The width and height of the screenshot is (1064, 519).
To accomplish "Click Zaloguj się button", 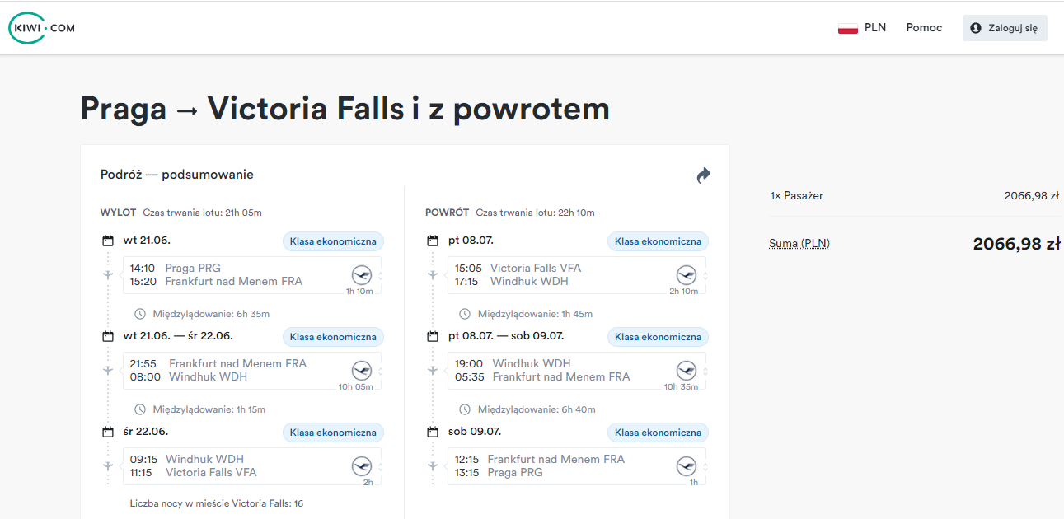I will pos(1005,28).
